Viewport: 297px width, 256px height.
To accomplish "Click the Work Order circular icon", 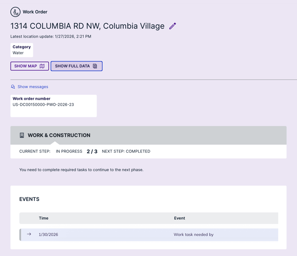I will (15, 12).
